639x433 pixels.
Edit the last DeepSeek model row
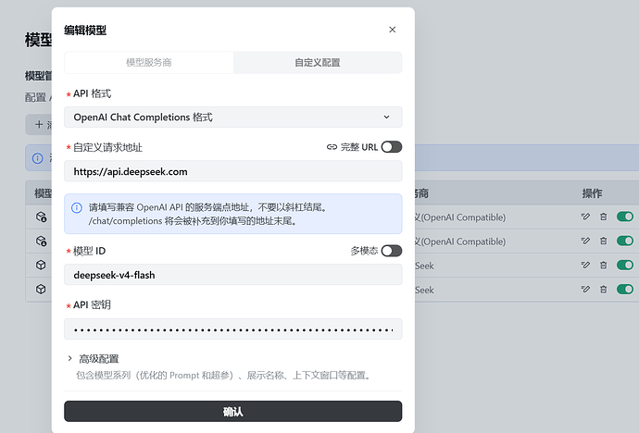pyautogui.click(x=585, y=290)
